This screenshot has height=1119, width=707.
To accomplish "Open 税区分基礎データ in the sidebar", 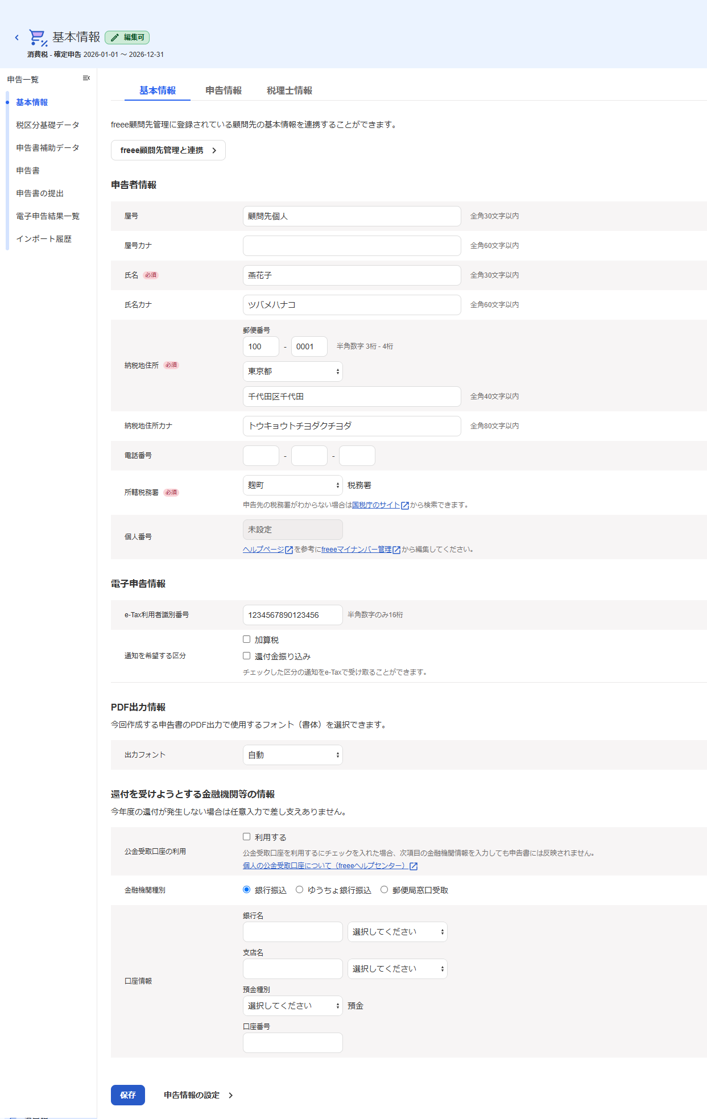I will tap(48, 125).
